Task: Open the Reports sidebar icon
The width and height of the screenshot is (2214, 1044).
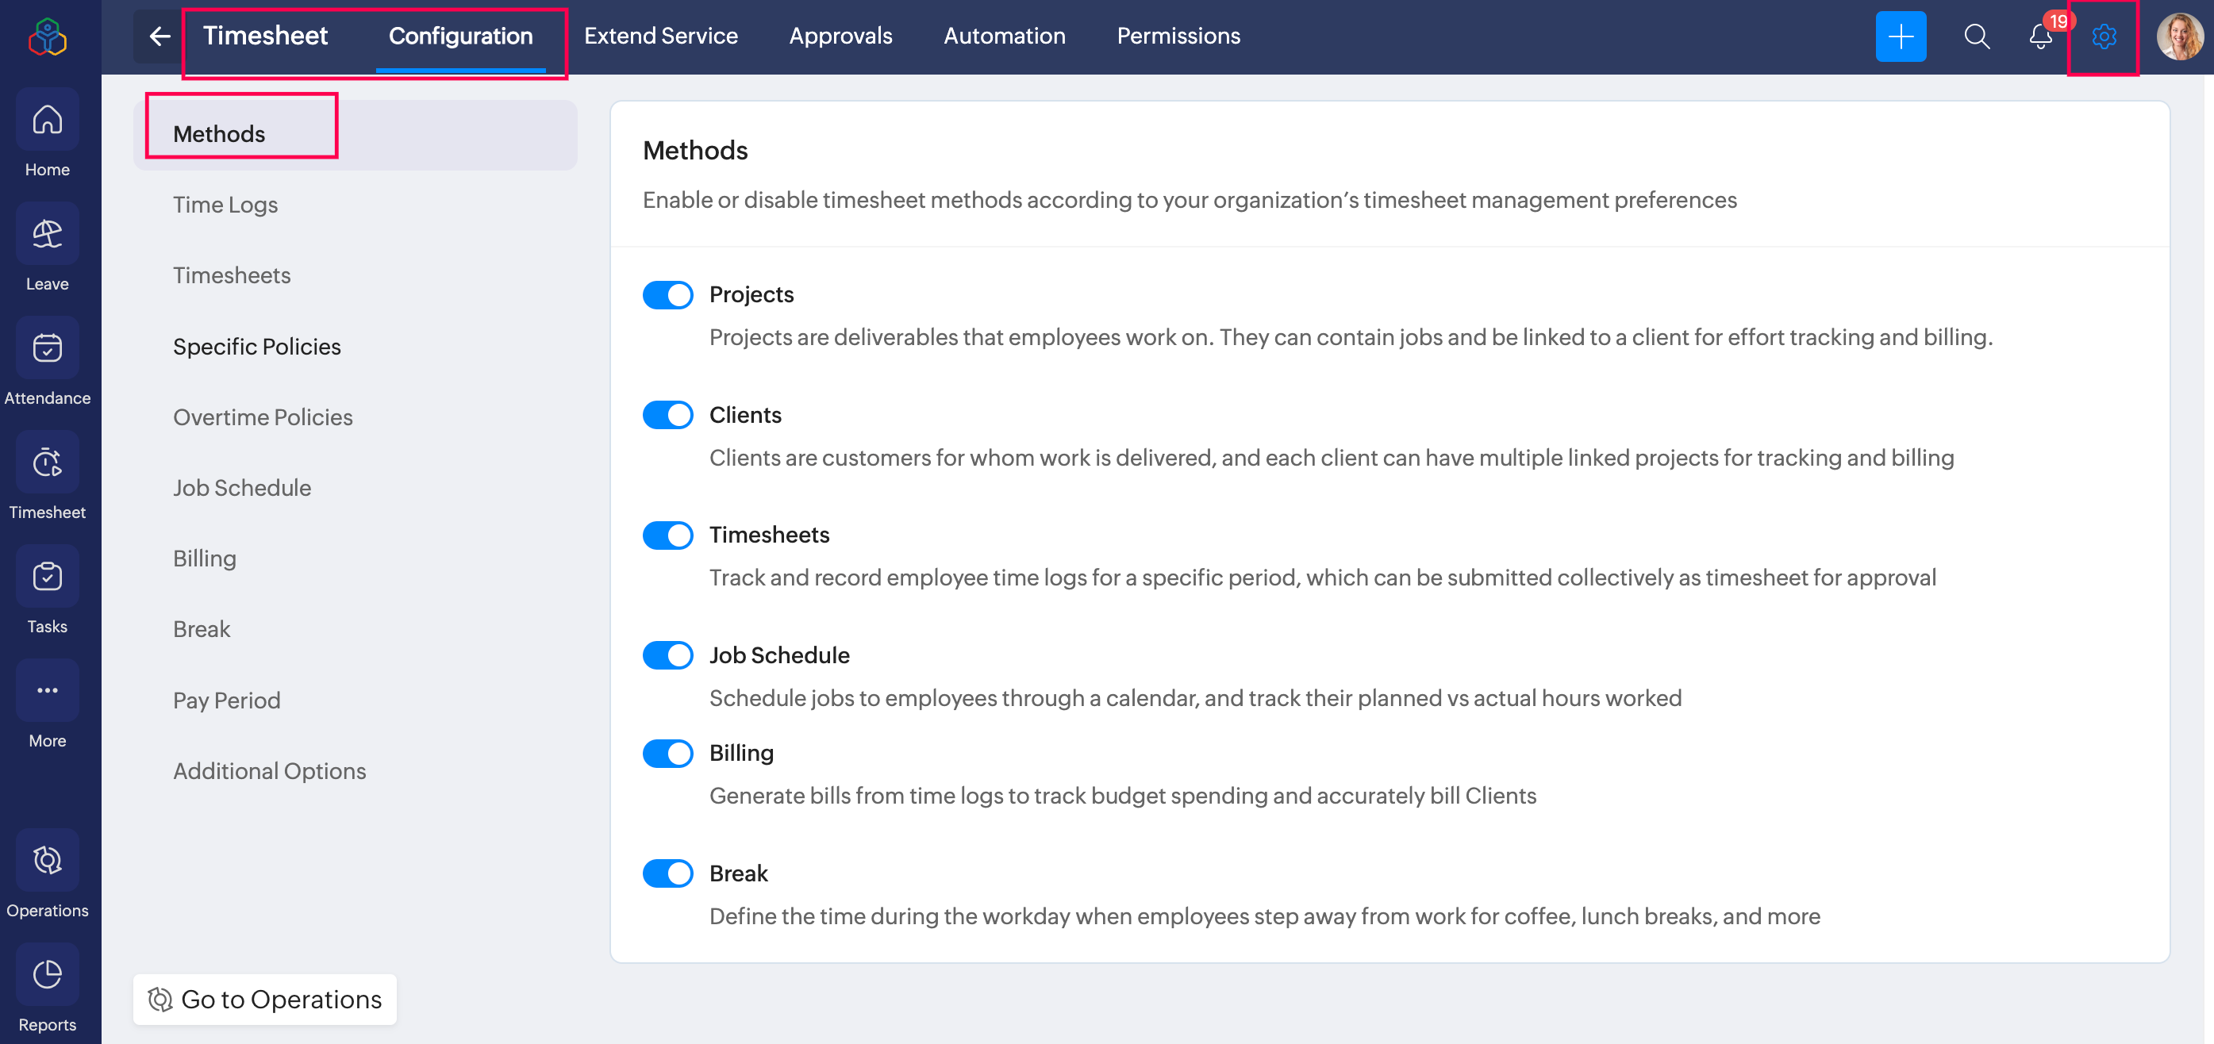Action: click(x=48, y=976)
